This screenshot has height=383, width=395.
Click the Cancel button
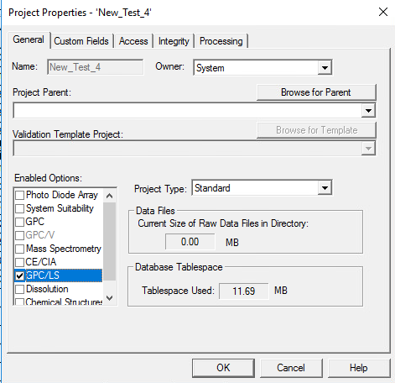pos(291,368)
